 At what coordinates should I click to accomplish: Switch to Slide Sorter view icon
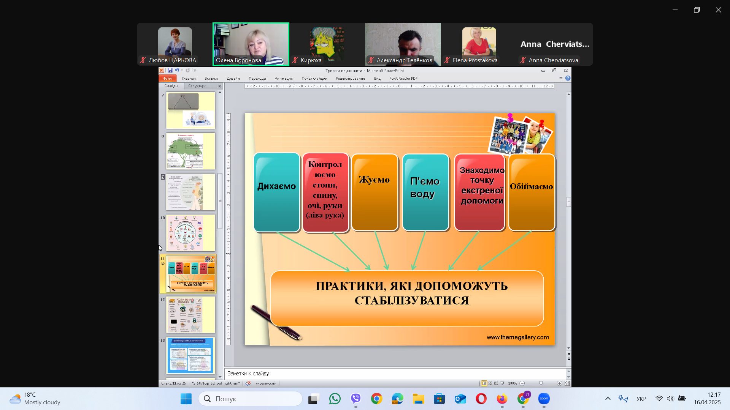tap(490, 383)
